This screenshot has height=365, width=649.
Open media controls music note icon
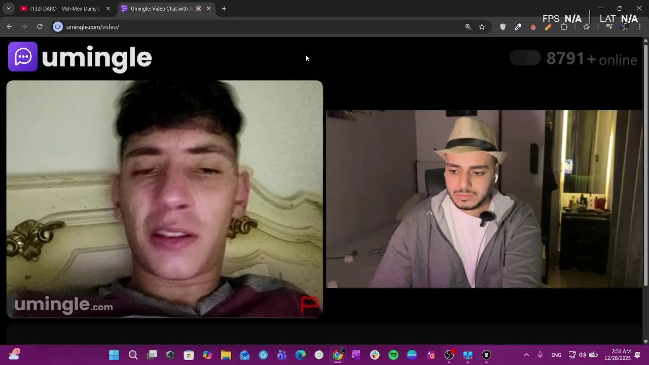click(x=609, y=27)
